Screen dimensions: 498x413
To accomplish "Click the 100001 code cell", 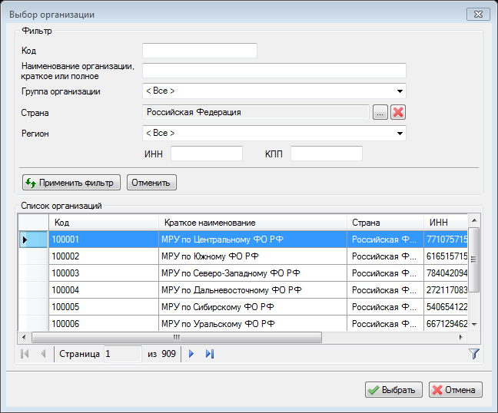I will (104, 240).
